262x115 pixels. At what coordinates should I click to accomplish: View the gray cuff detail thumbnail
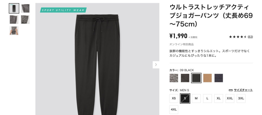(25, 19)
